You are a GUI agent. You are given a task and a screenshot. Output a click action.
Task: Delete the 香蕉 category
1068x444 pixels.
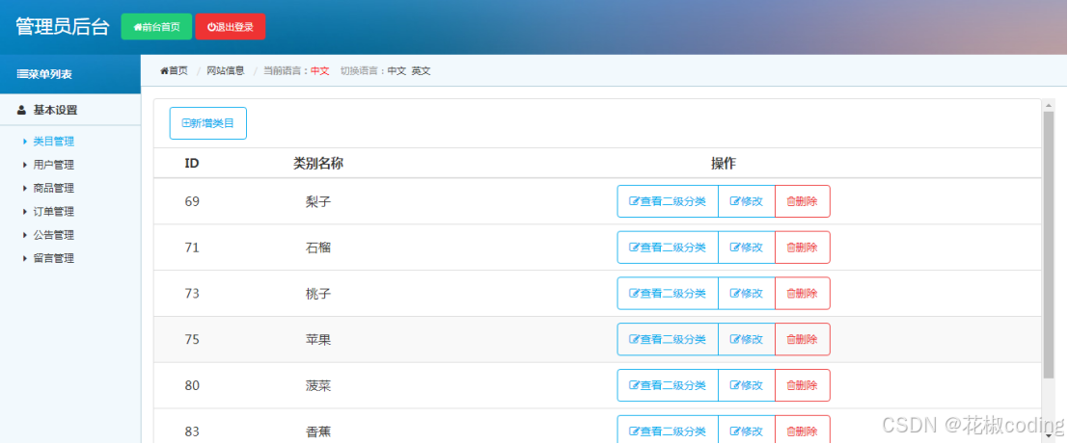click(803, 431)
